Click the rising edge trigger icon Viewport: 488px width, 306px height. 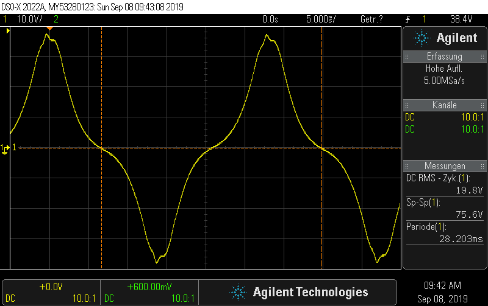408,19
